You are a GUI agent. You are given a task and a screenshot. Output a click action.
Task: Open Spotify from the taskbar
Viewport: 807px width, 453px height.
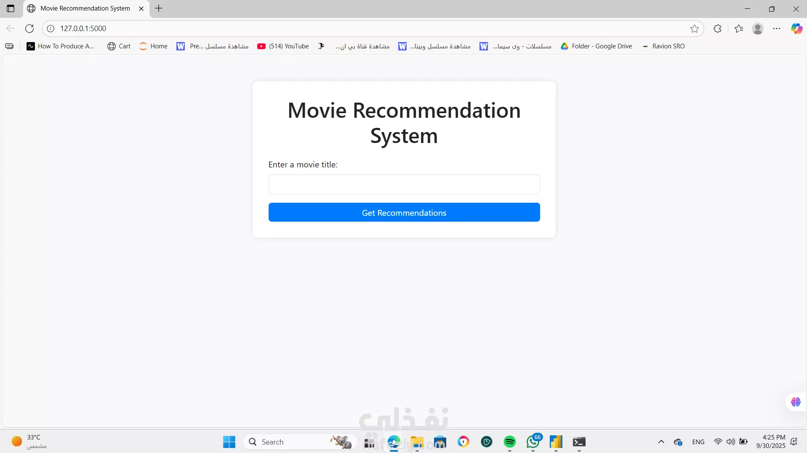pos(510,442)
